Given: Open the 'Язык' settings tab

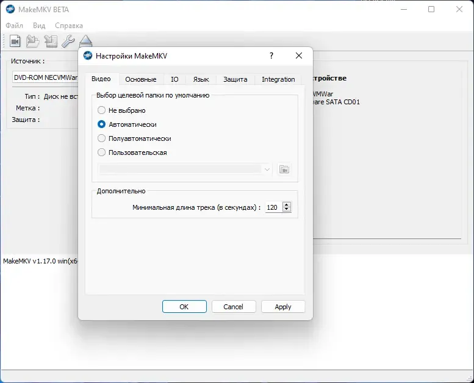Looking at the screenshot, I should (x=201, y=79).
